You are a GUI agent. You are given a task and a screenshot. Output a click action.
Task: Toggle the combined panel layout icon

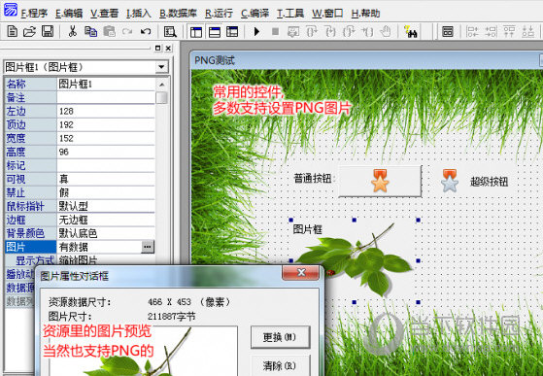(x=232, y=32)
